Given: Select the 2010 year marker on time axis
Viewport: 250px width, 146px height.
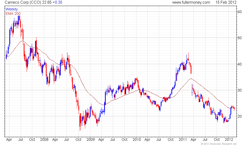Looking at the screenshot, I should (x=137, y=139).
